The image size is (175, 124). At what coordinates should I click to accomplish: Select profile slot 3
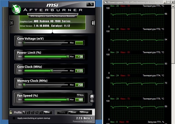pos(33,113)
